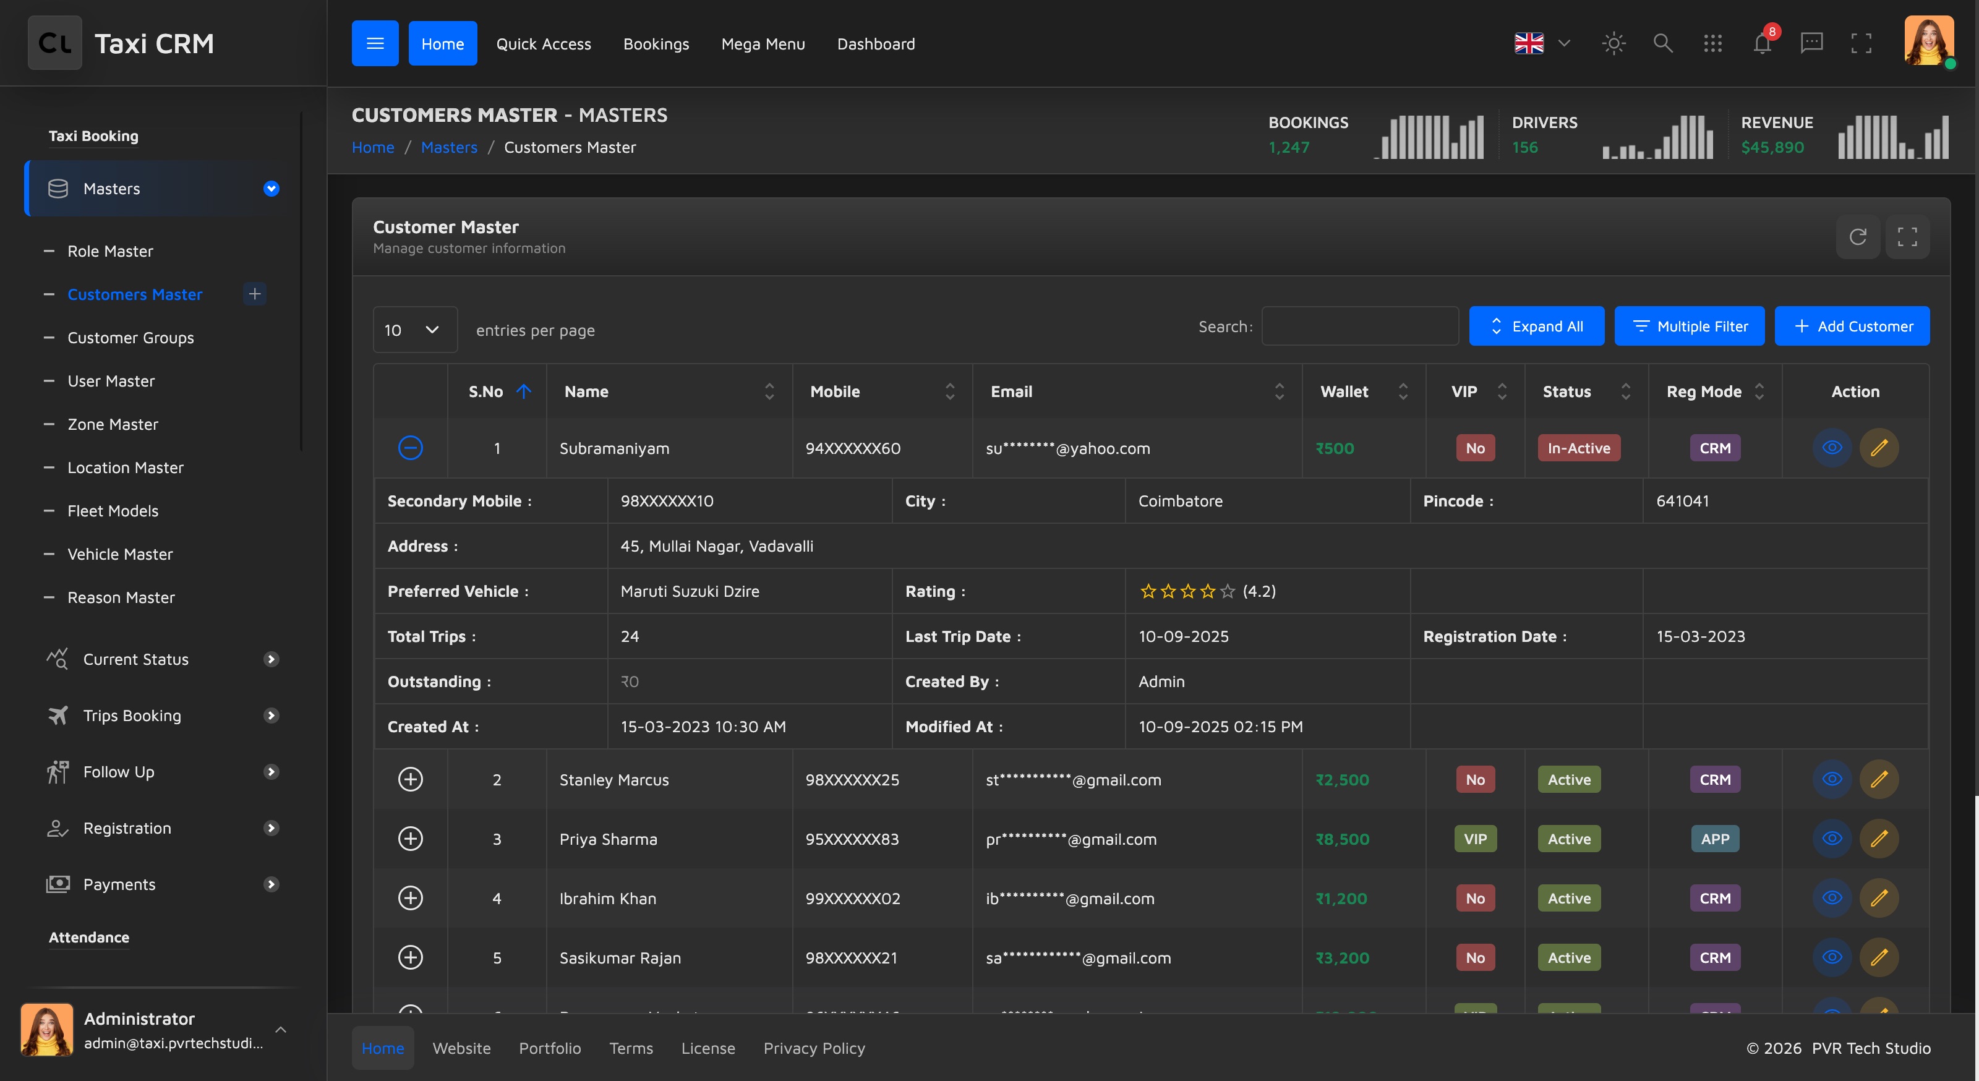The image size is (1979, 1081).
Task: Open the Privacy Policy footer link
Action: point(814,1048)
